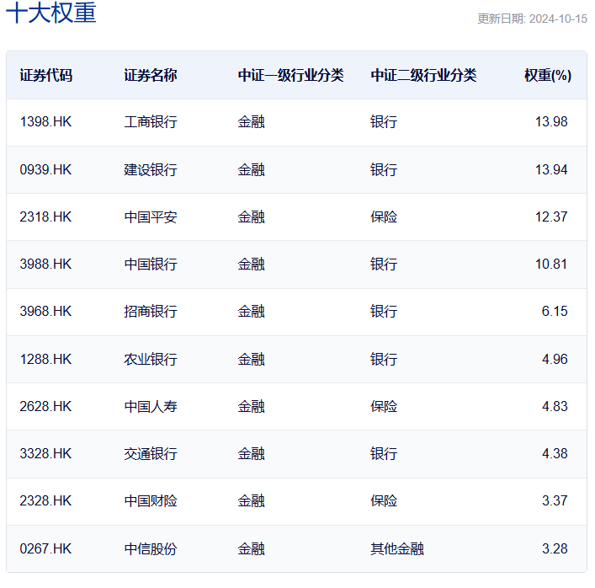Select the name 农业银行
Screen dimensions: 595x588
[x=151, y=360]
